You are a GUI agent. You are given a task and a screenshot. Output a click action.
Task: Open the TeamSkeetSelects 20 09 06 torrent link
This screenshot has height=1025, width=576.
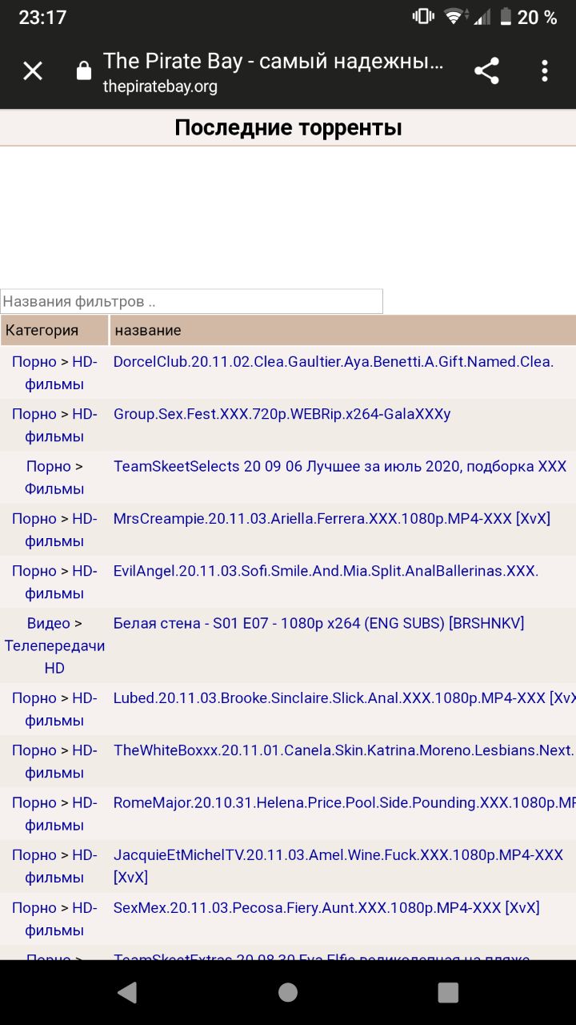(340, 466)
